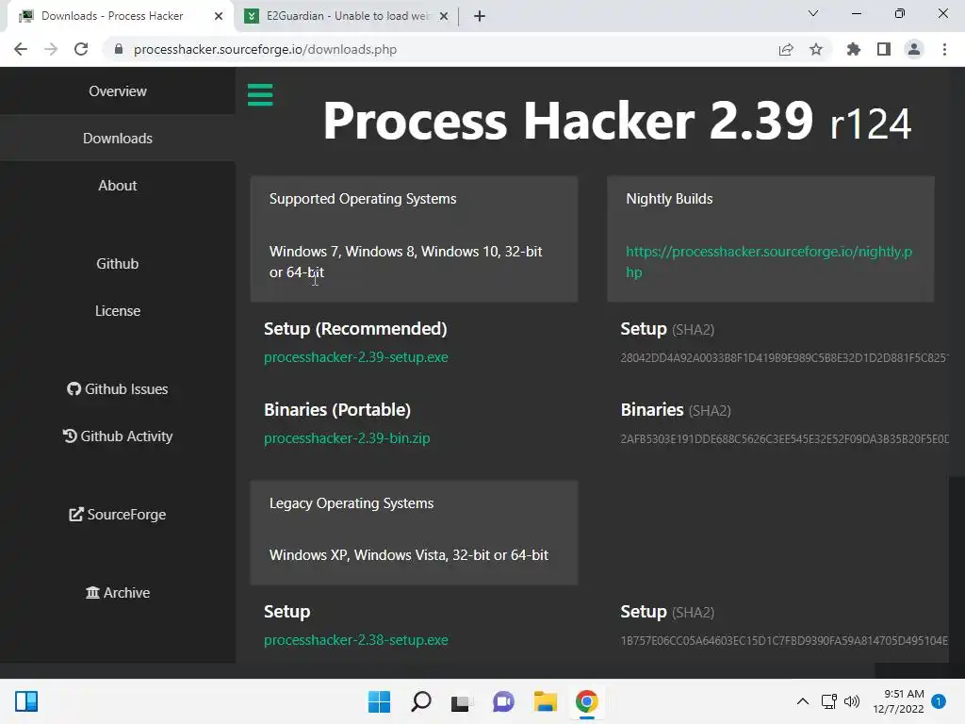Image resolution: width=965 pixels, height=724 pixels.
Task: Switch to the E2Guardian tab
Action: [x=346, y=16]
